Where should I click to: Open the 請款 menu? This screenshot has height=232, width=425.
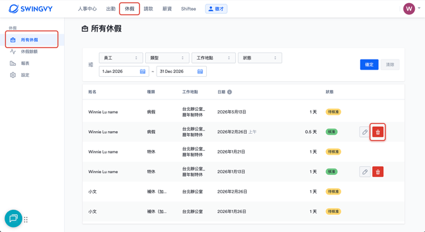tap(148, 9)
